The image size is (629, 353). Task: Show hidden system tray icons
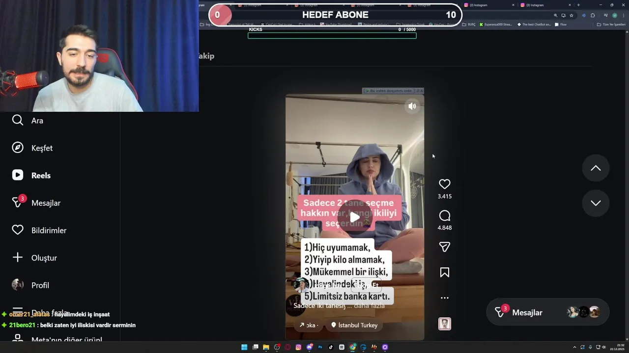point(575,347)
